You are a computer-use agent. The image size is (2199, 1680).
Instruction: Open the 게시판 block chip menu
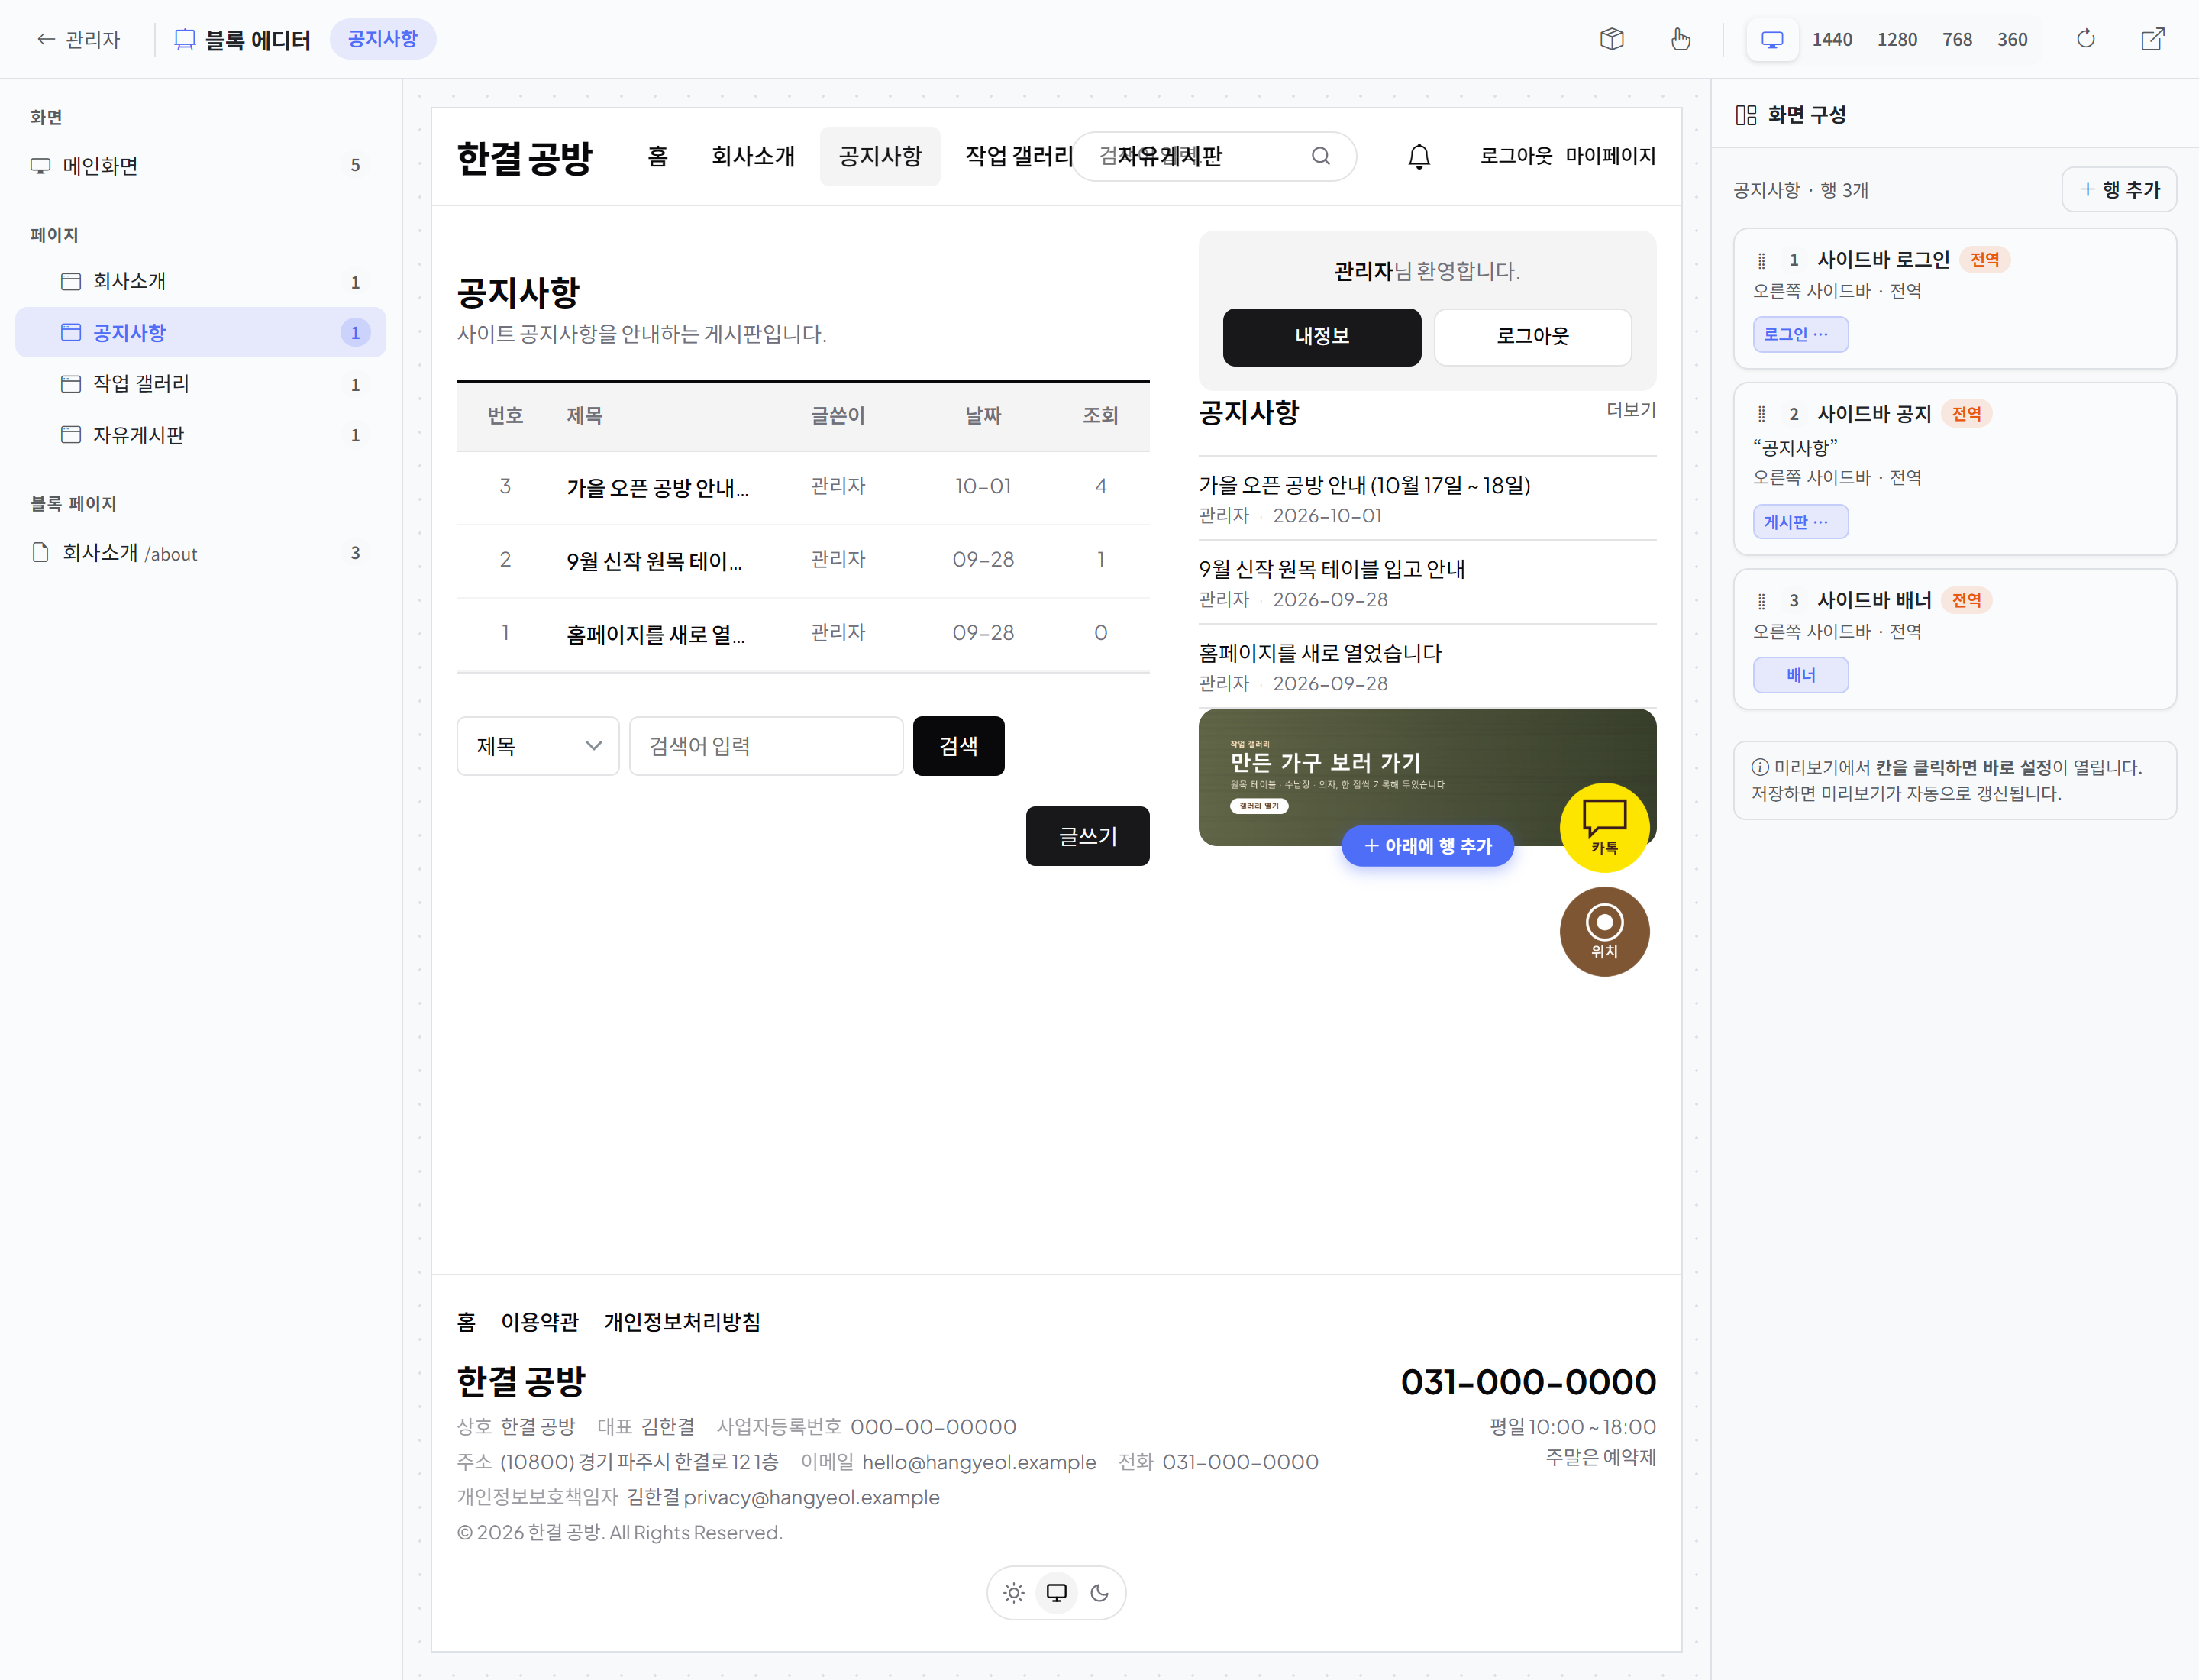pyautogui.click(x=1800, y=522)
